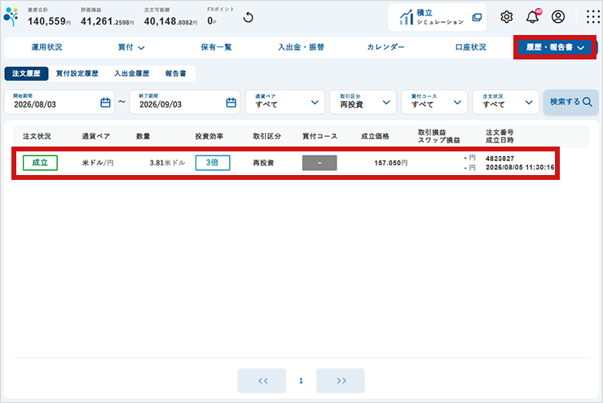Click the 数量 column header
603x403 pixels.
pos(143,137)
